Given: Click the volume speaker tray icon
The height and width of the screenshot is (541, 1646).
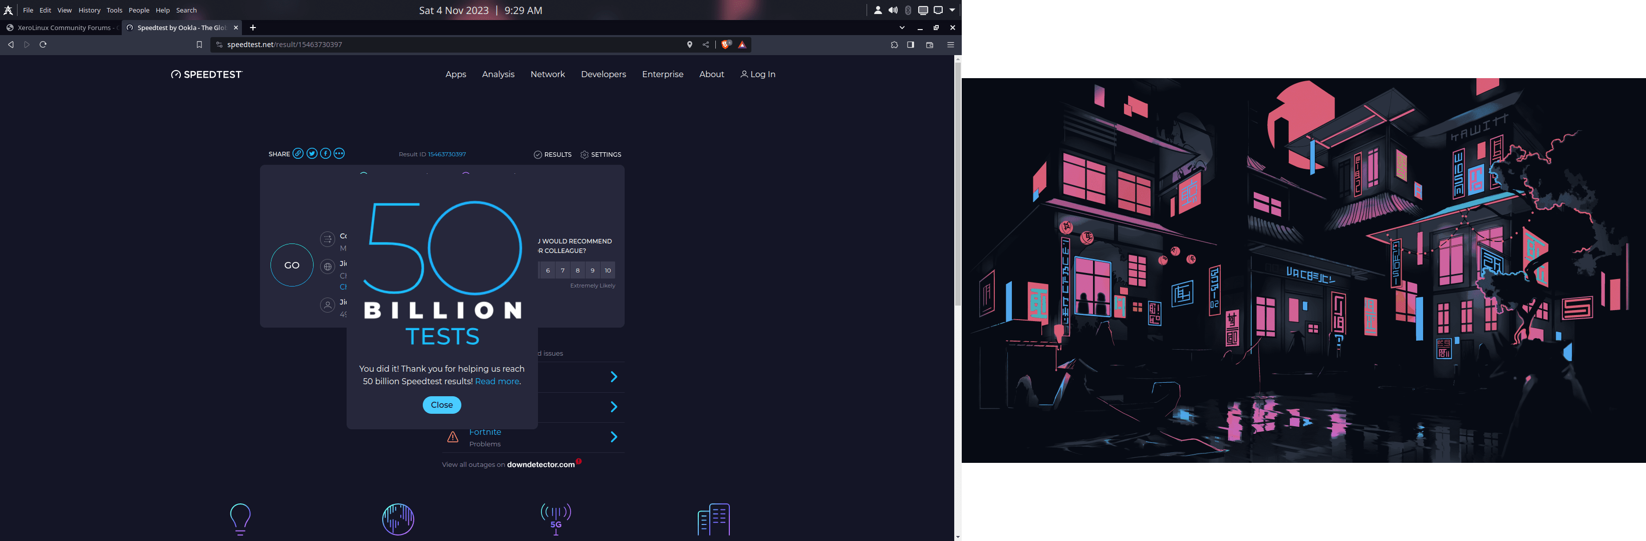Looking at the screenshot, I should click(x=893, y=10).
